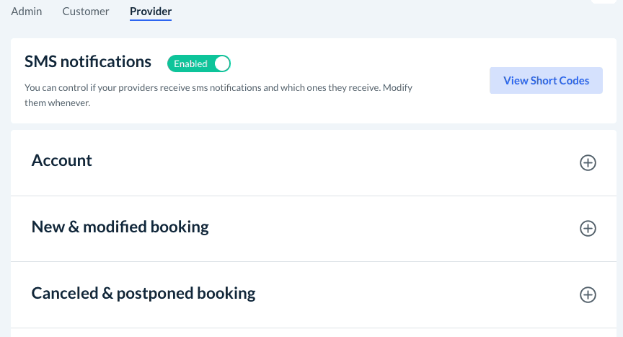Screen dimensions: 623x337
Task: Click plus icon for New & modified booking
Action: (x=588, y=229)
